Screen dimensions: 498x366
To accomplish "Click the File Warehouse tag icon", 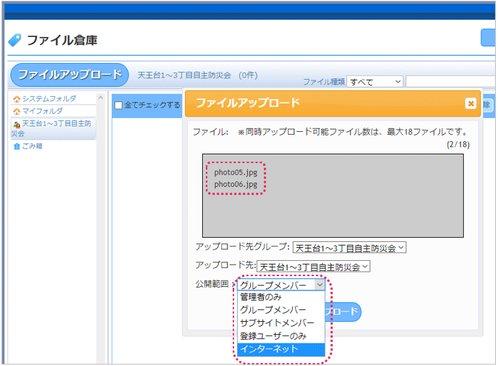I will [x=14, y=41].
